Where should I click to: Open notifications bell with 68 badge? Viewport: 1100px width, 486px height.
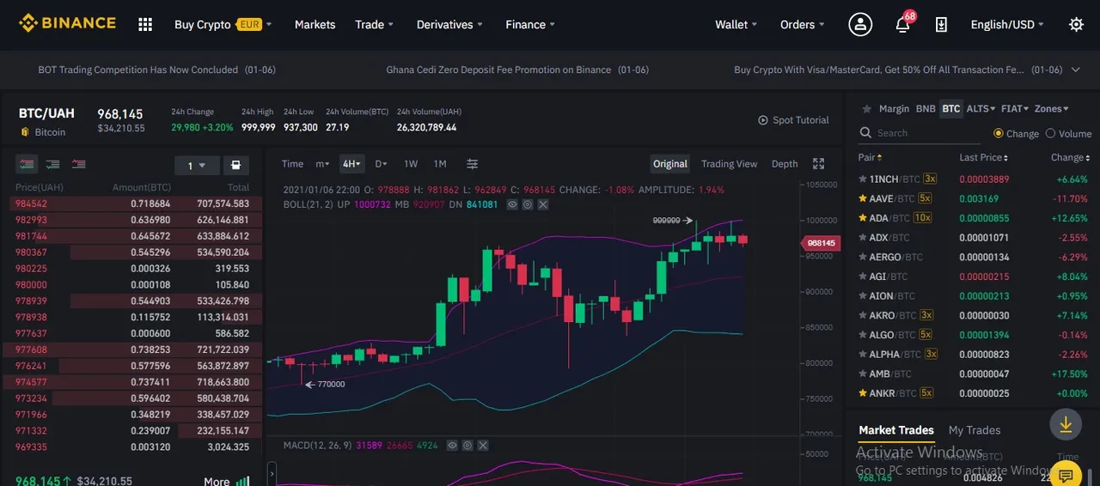click(x=902, y=24)
